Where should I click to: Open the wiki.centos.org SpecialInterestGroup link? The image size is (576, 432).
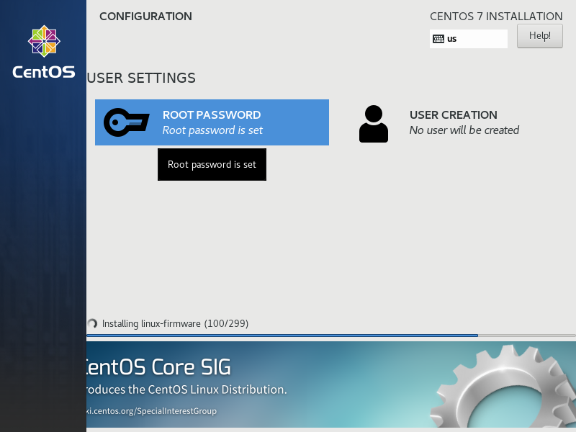pyautogui.click(x=151, y=411)
